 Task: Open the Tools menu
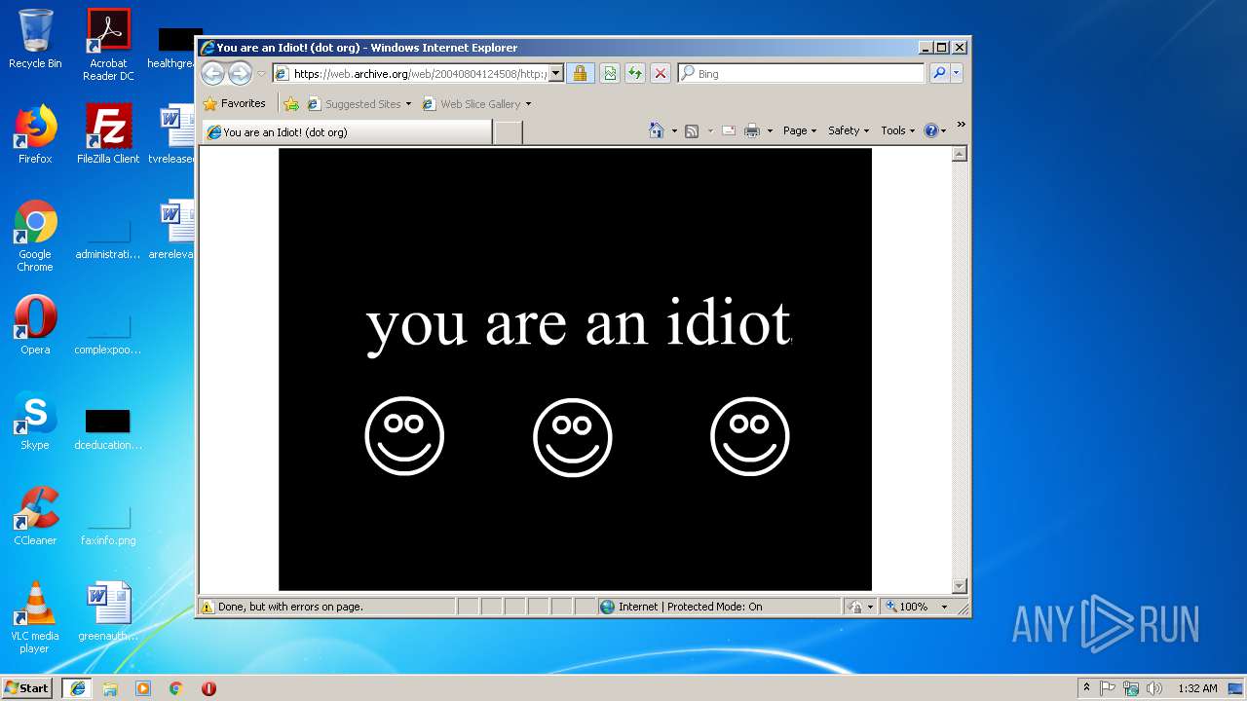tap(898, 130)
